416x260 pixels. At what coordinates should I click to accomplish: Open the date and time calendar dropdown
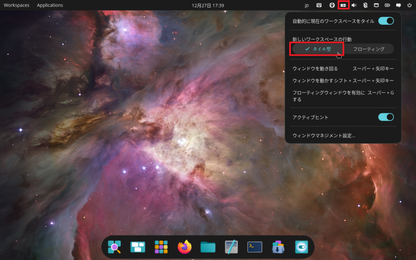tap(208, 5)
